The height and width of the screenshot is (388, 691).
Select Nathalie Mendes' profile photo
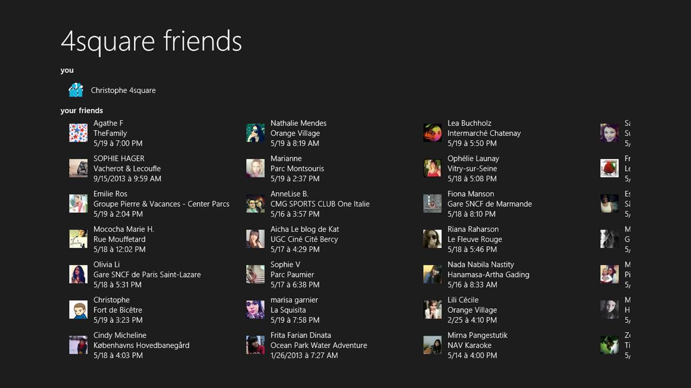coord(255,133)
